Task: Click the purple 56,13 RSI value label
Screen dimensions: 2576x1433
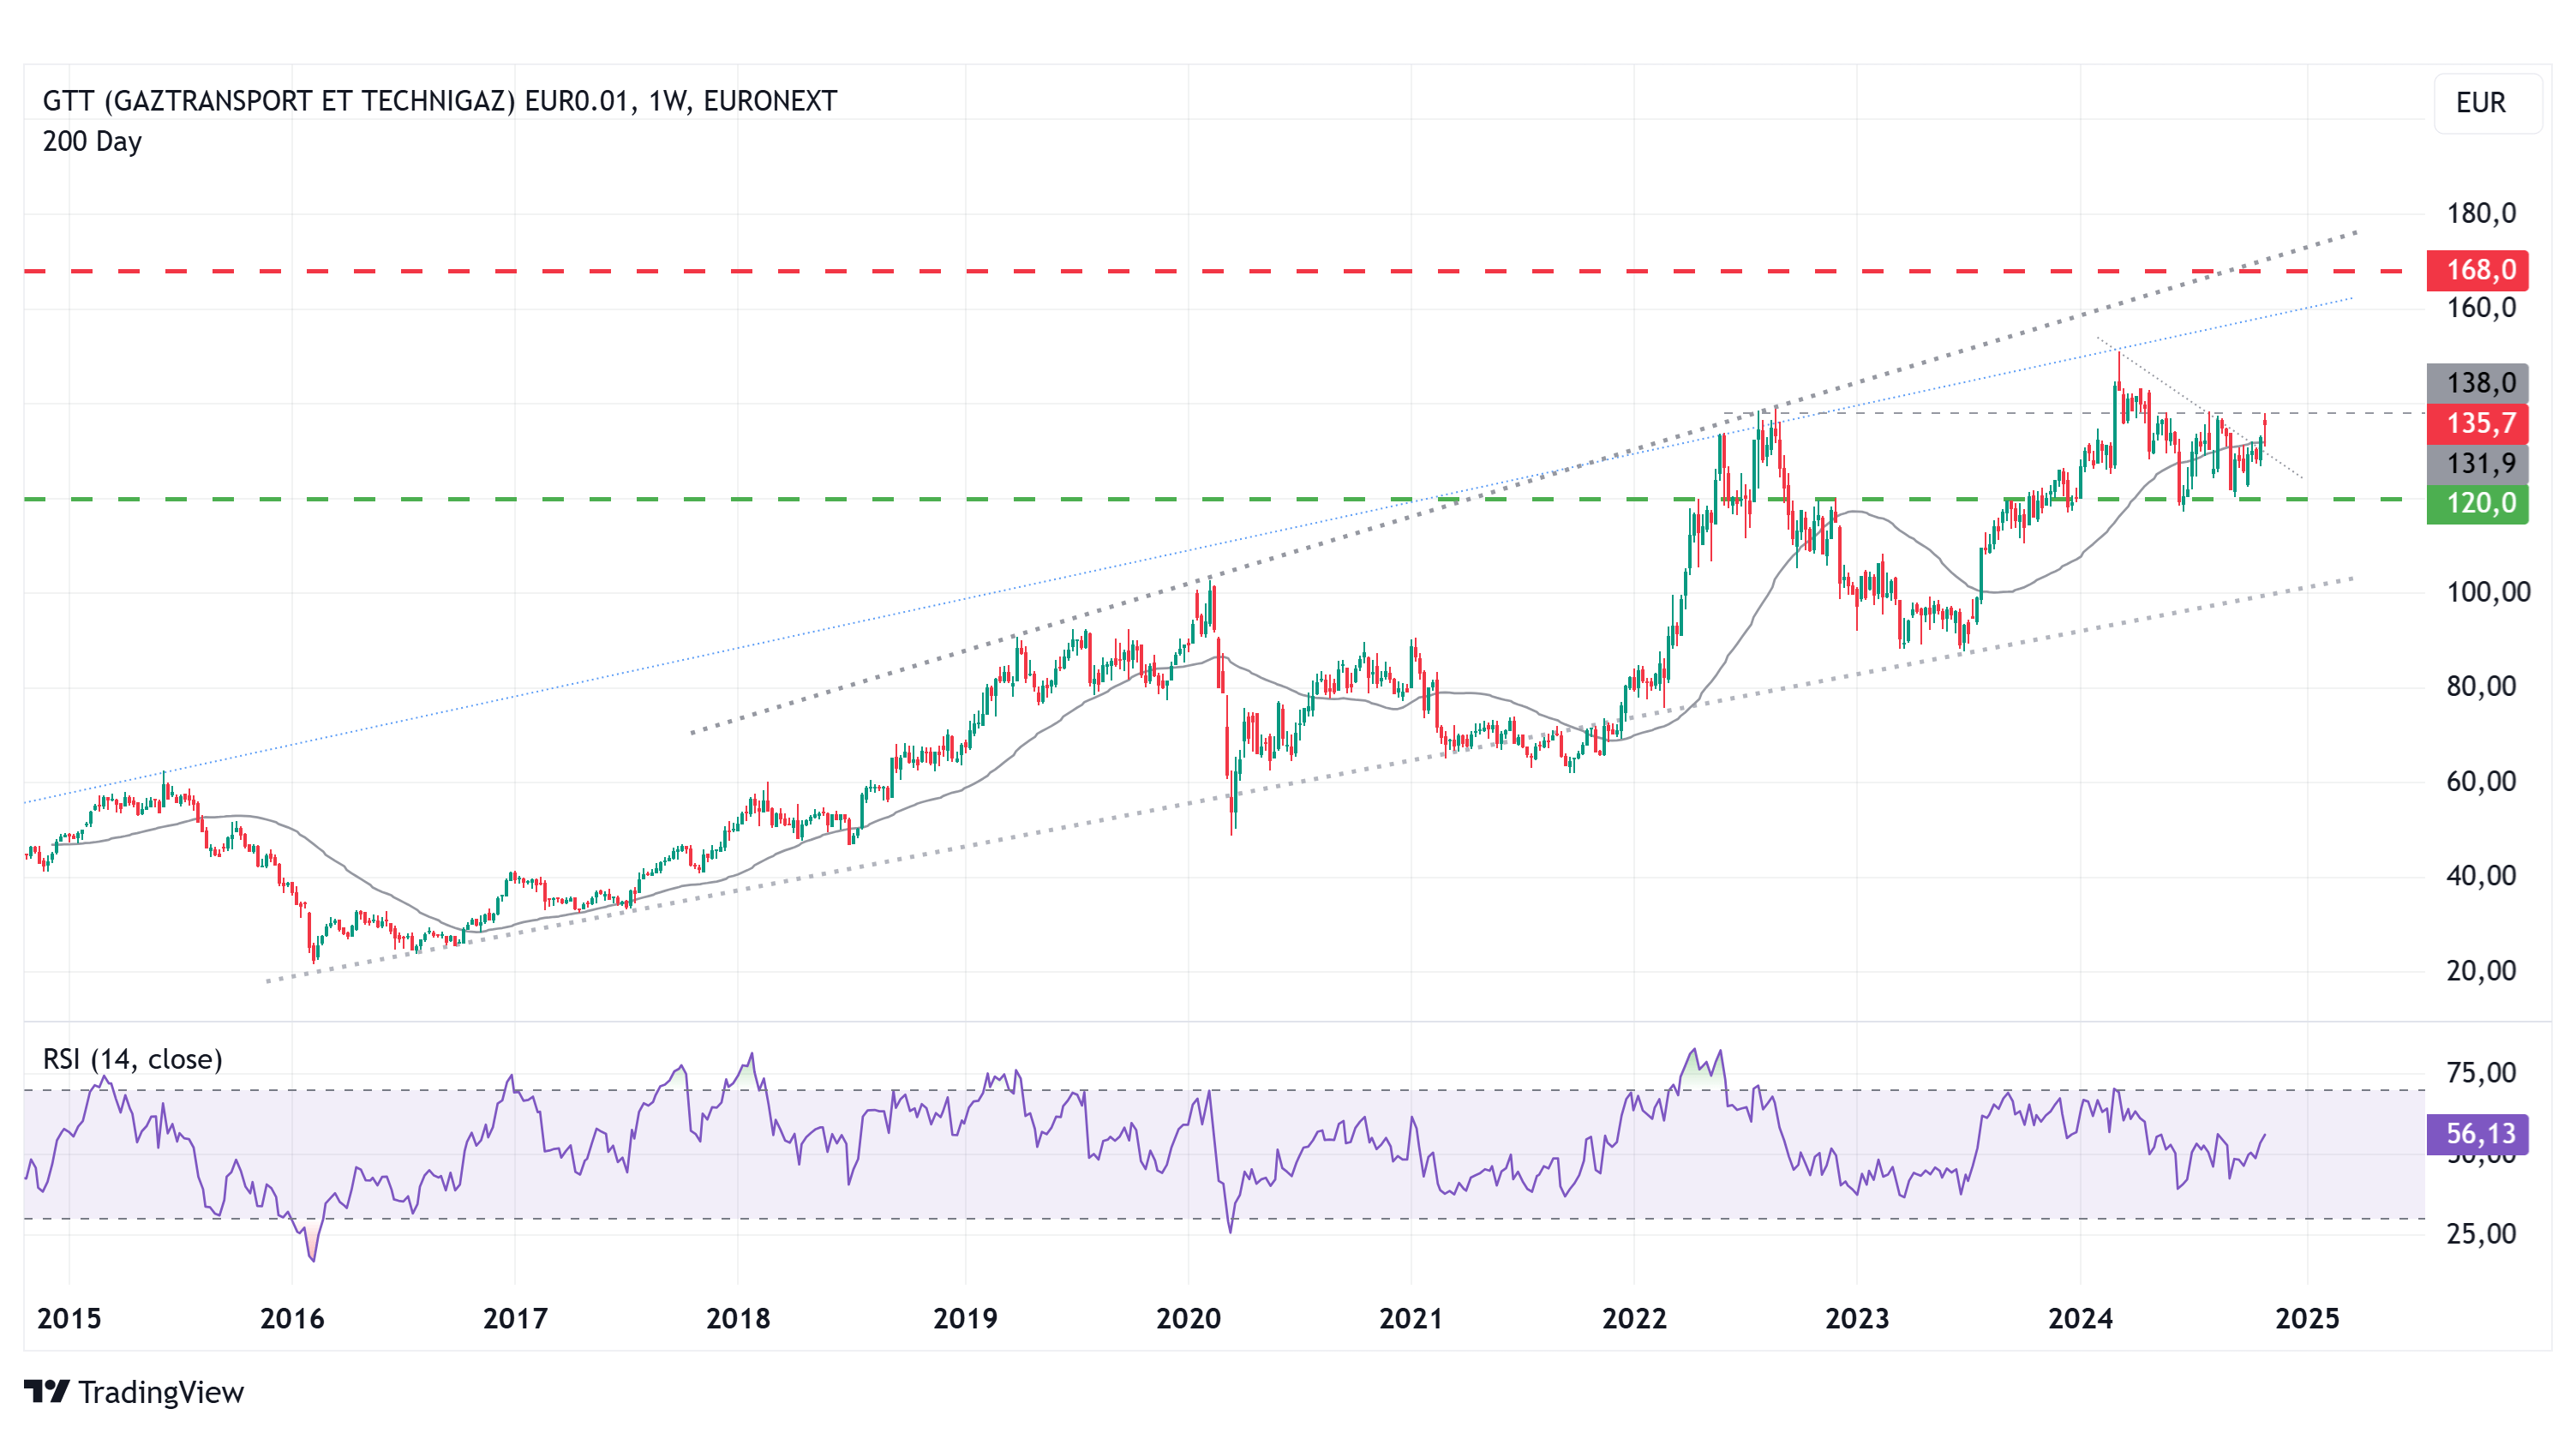Action: (x=2477, y=1134)
